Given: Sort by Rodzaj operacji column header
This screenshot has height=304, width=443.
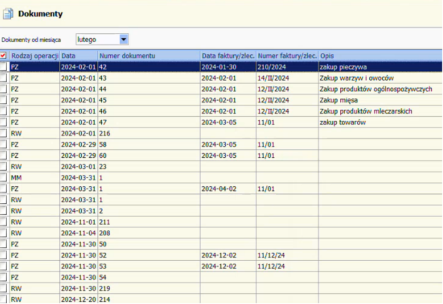Looking at the screenshot, I should click(34, 56).
